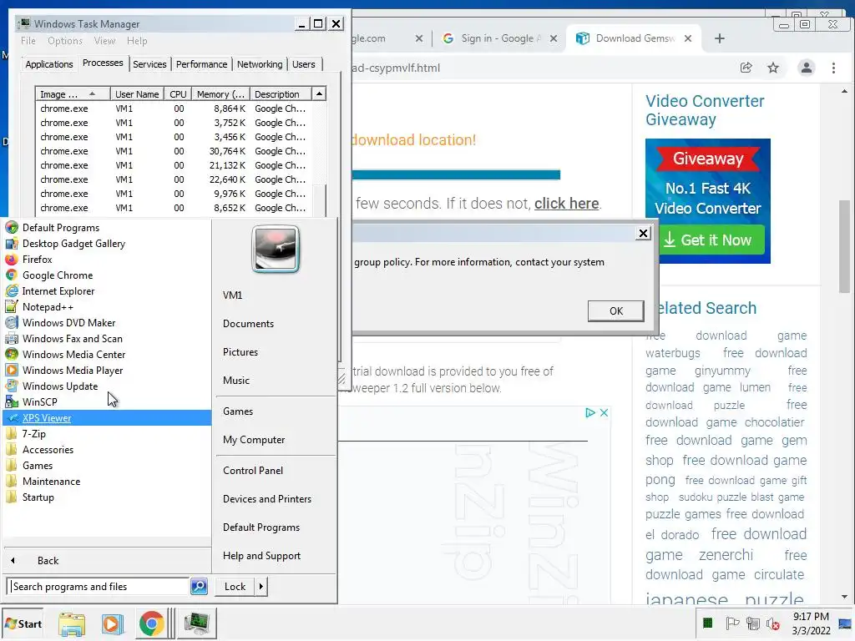The height and width of the screenshot is (641, 855).
Task: Expand the 7-Zip folder
Action: (33, 434)
